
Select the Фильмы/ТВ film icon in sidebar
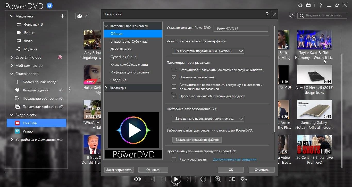pyautogui.click(x=19, y=24)
